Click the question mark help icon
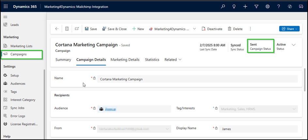The image size is (308, 140). (x=279, y=6)
